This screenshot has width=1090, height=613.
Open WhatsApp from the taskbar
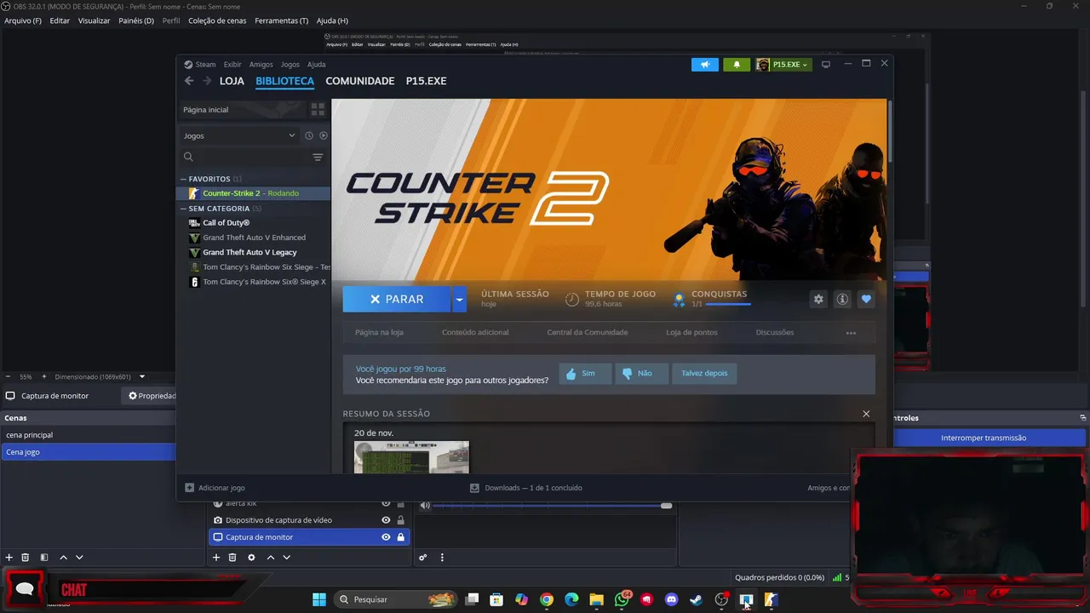pyautogui.click(x=622, y=599)
